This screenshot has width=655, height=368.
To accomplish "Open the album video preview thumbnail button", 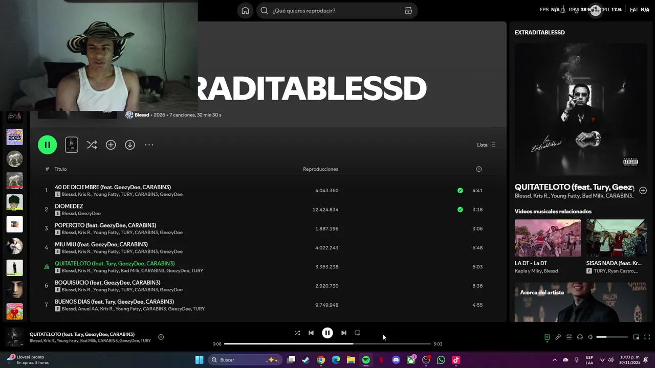I will (x=72, y=145).
